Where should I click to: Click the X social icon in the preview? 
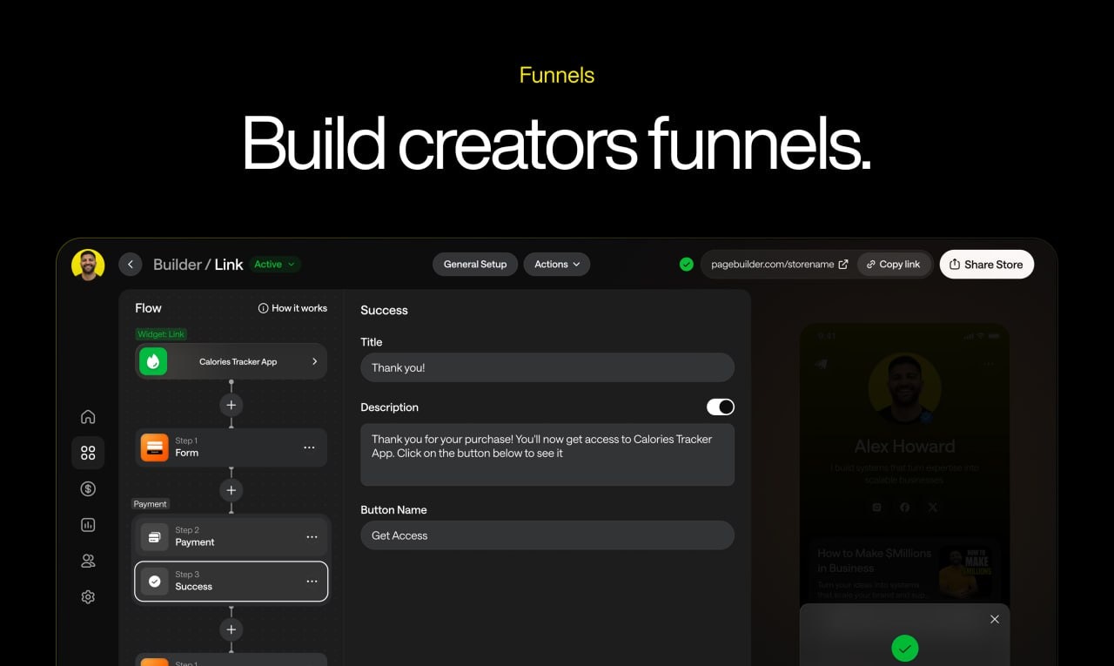932,508
